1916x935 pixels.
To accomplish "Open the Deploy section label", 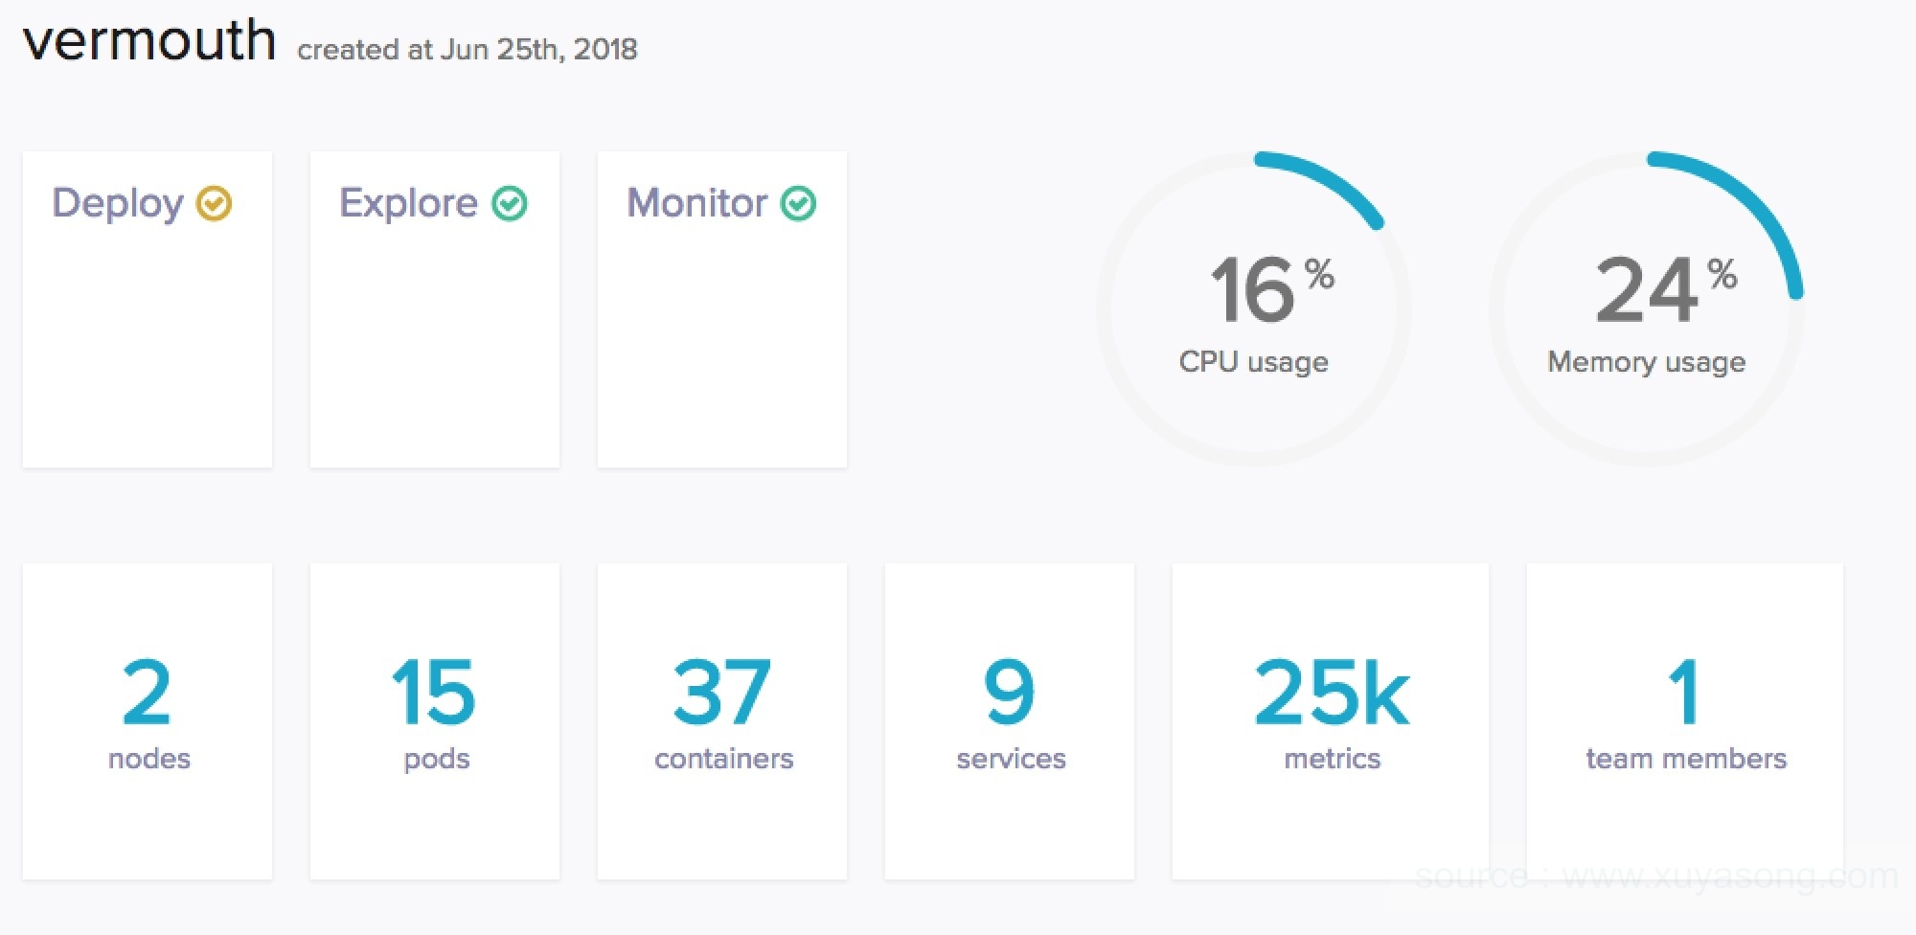I will pos(118,203).
